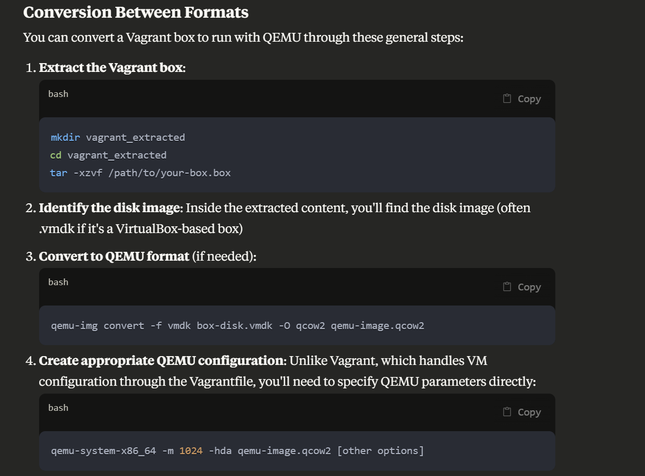
Task: Click the qemu-img convert command text
Action: (237, 325)
